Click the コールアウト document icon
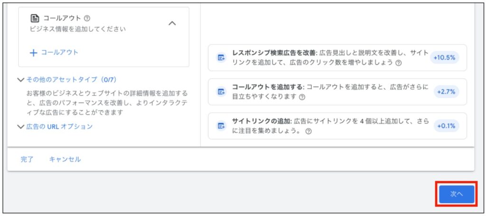 [35, 18]
